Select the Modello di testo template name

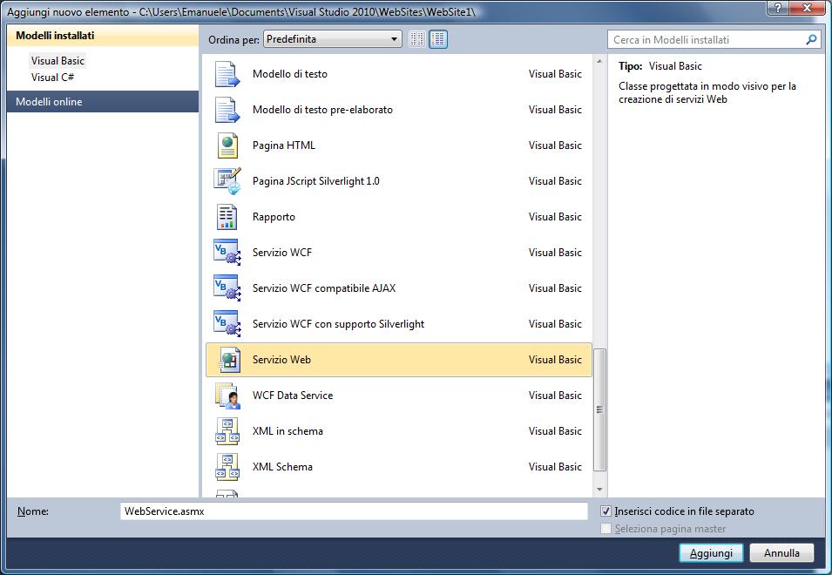point(290,74)
